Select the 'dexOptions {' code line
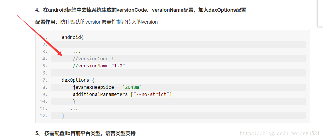323x139 pixels. pos(78,80)
